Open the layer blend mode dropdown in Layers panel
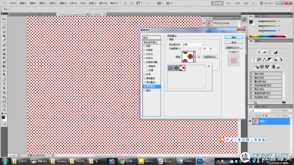Screen dimensions: 294x165 click(x=259, y=111)
